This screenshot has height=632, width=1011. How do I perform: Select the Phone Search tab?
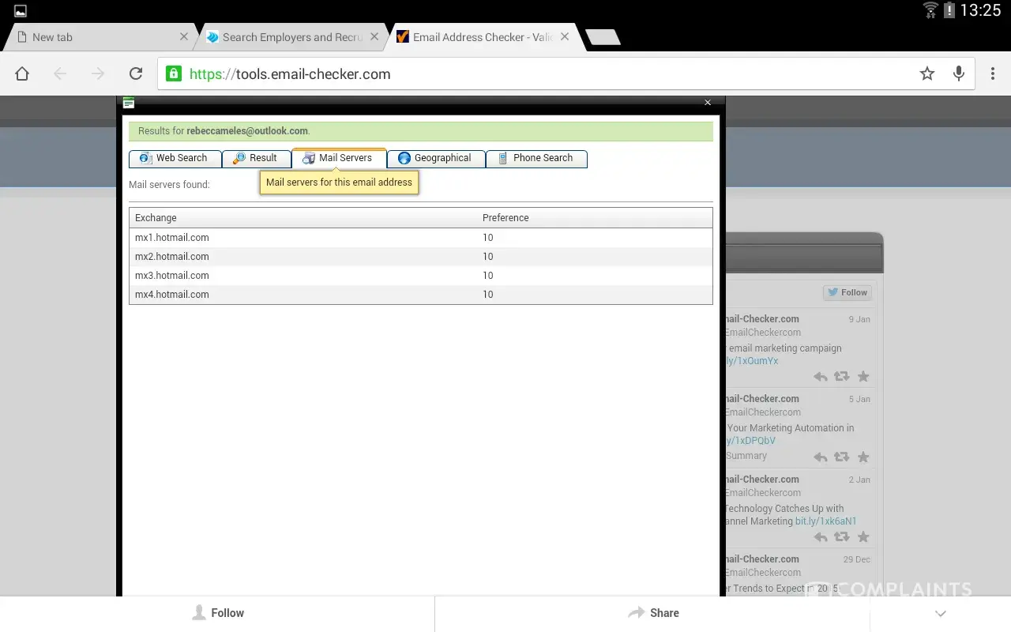[536, 158]
